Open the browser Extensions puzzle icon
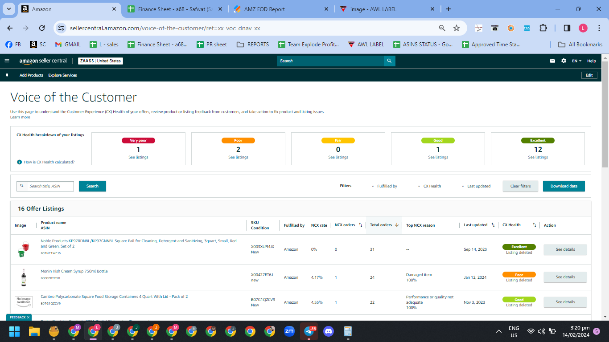 click(x=543, y=28)
